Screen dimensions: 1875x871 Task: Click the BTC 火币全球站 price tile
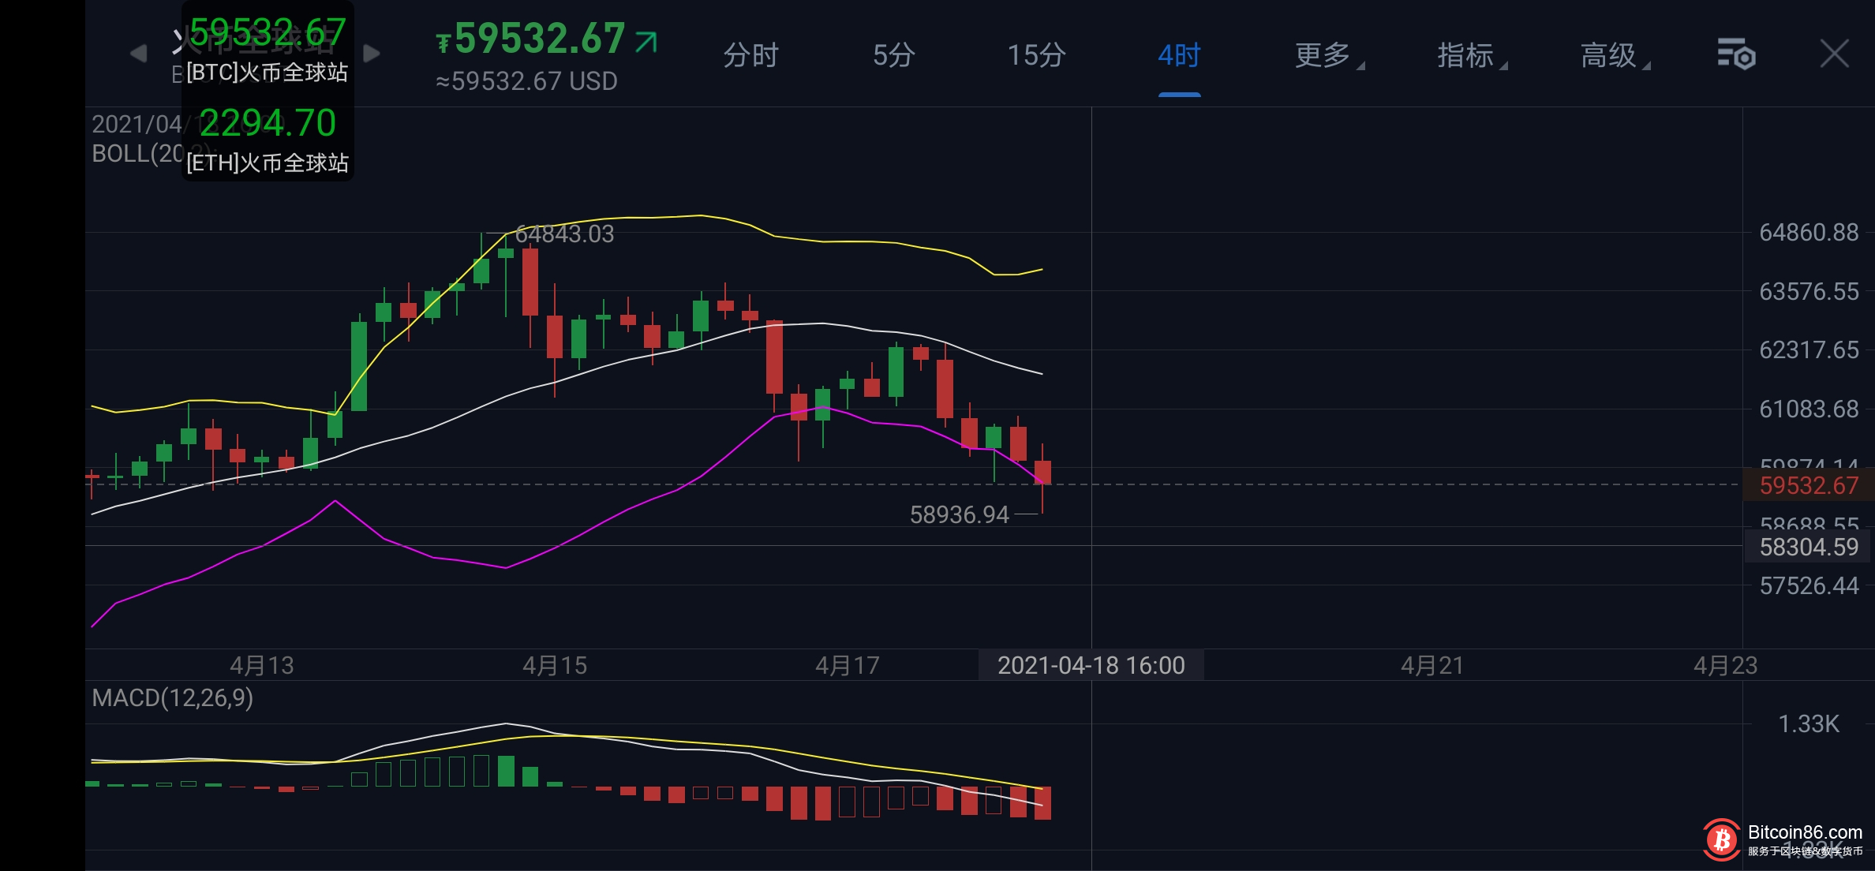tap(268, 50)
